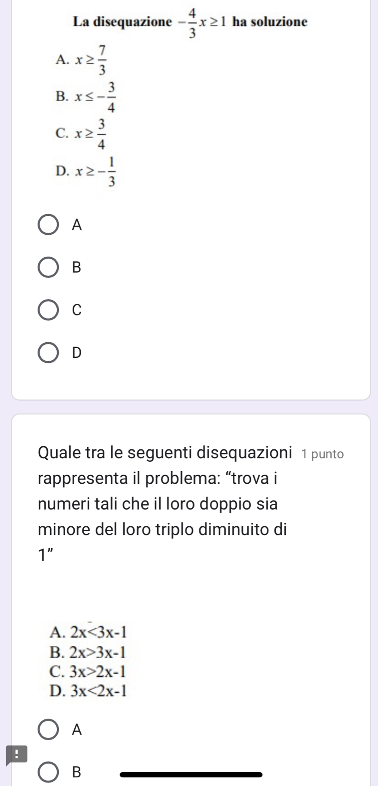
Task: Tap the inequality option 'D. 3x<2x-1'
Action: (x=88, y=691)
